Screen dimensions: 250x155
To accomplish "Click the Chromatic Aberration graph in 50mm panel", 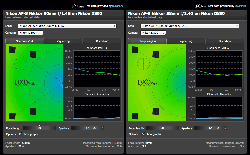I will pos(97,108).
